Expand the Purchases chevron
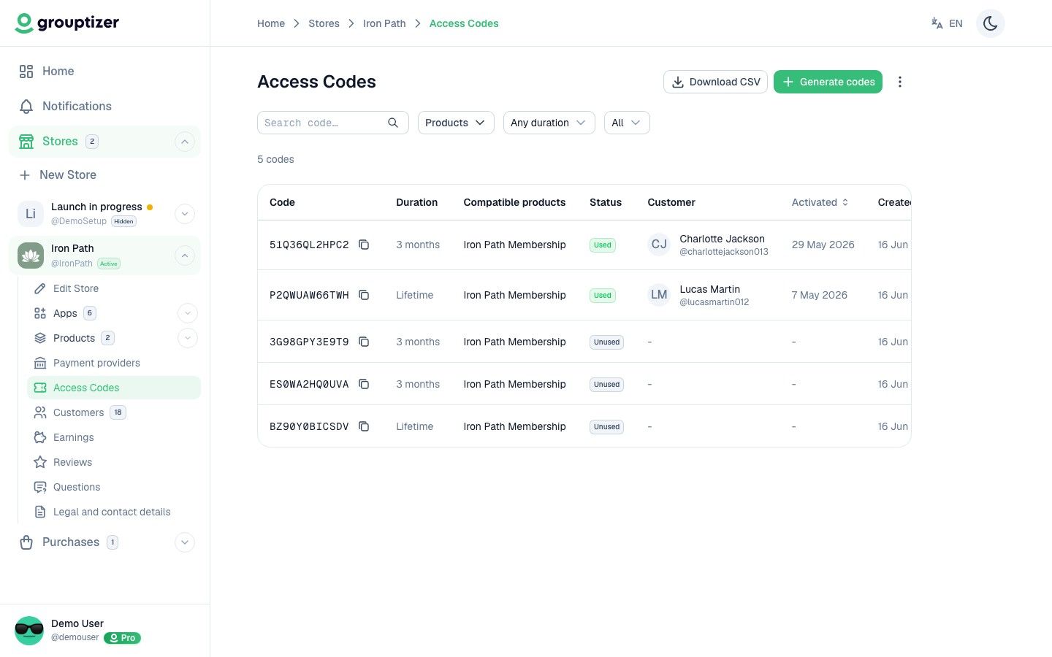This screenshot has height=657, width=1052. pyautogui.click(x=185, y=542)
